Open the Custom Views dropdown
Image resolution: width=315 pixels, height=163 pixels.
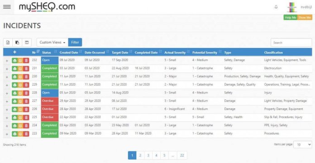coord(52,43)
